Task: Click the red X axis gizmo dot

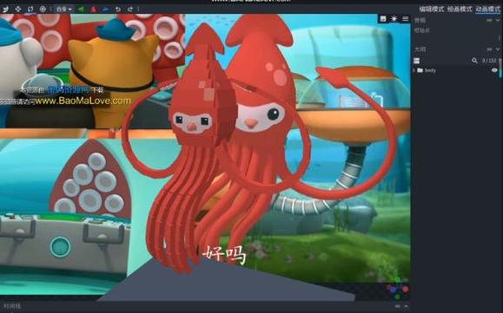Action: (406, 290)
